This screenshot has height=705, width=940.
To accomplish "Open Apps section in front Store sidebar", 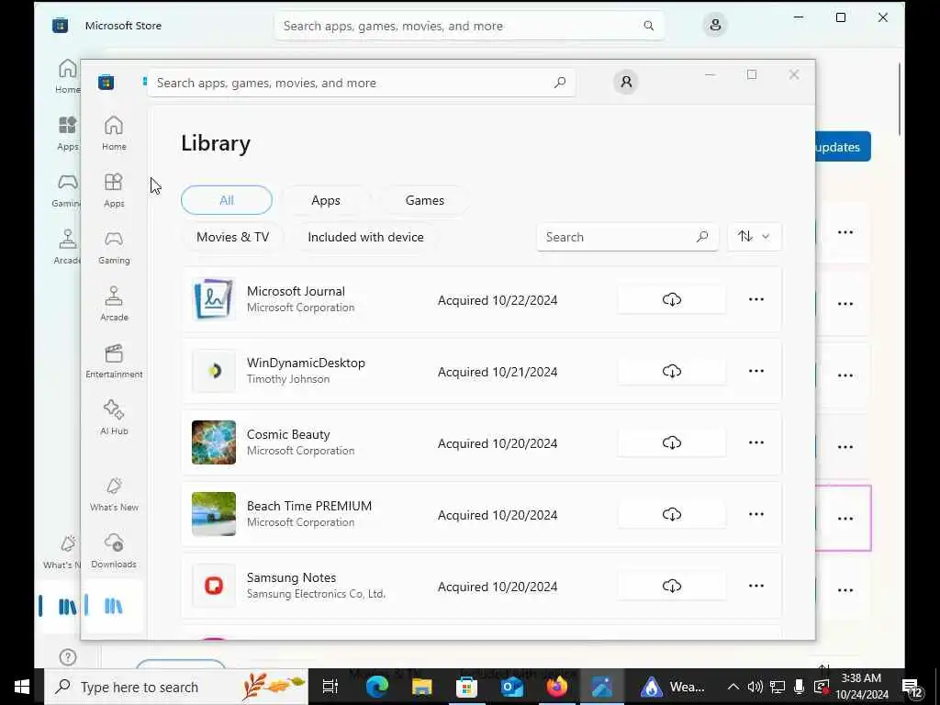I will point(114,190).
